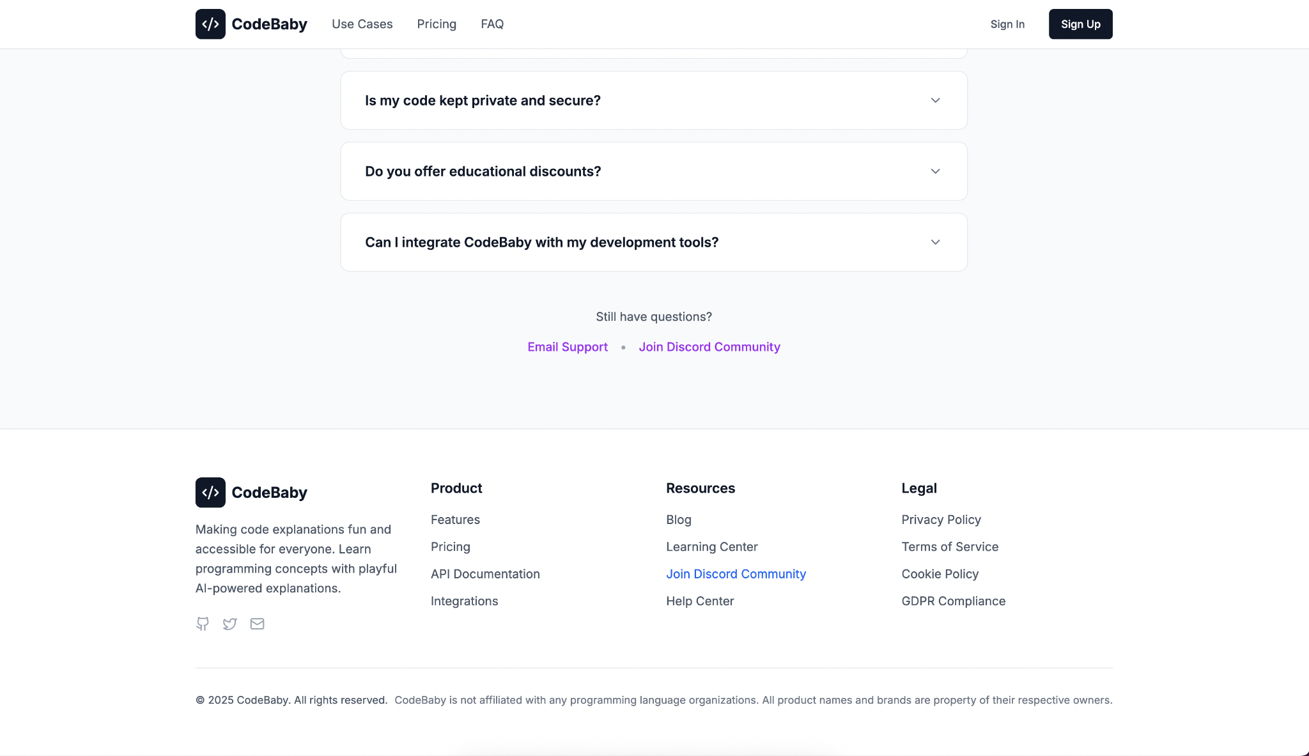The height and width of the screenshot is (756, 1309).
Task: Jump to FAQ from the top navigation
Action: click(492, 24)
